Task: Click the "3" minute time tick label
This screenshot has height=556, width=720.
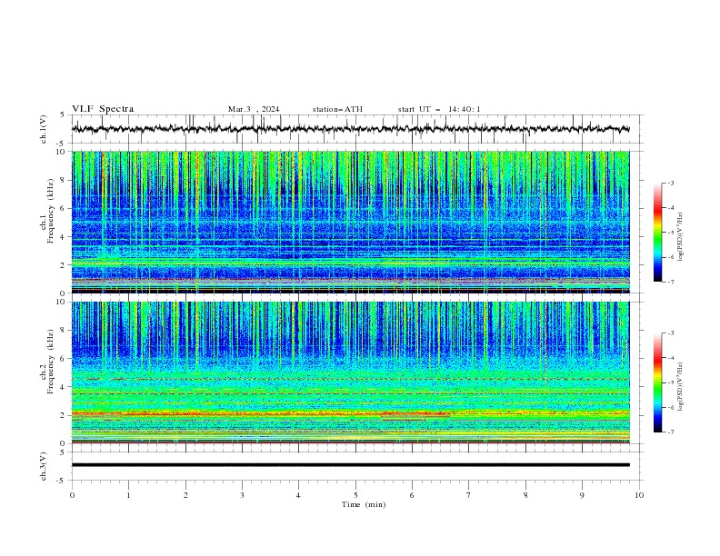Action: (242, 495)
